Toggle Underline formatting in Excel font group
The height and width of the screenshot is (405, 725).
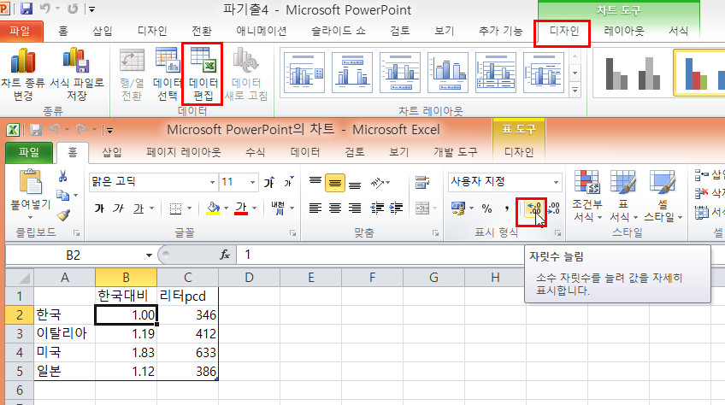coord(139,208)
